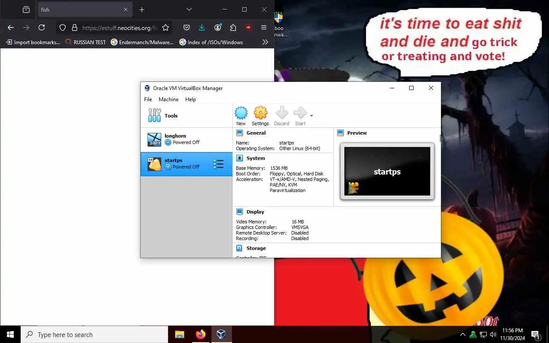Open a new Firefox tab
The width and height of the screenshot is (549, 343).
point(142,9)
